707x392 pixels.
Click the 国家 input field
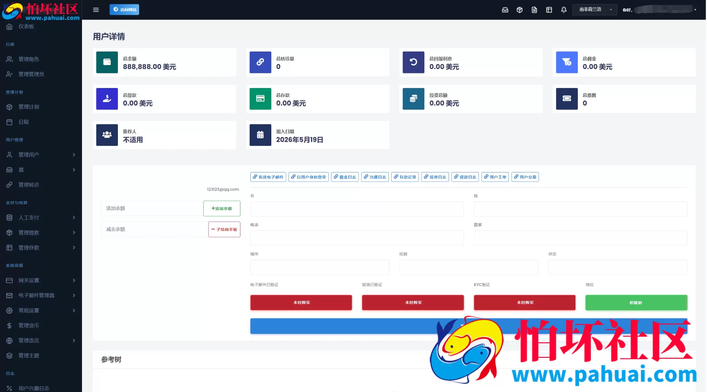(x=580, y=238)
